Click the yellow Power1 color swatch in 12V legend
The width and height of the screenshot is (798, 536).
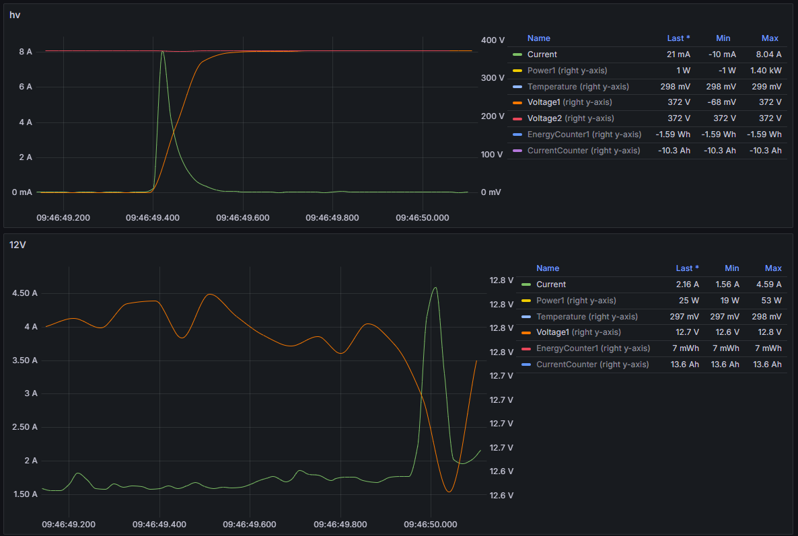click(x=526, y=301)
